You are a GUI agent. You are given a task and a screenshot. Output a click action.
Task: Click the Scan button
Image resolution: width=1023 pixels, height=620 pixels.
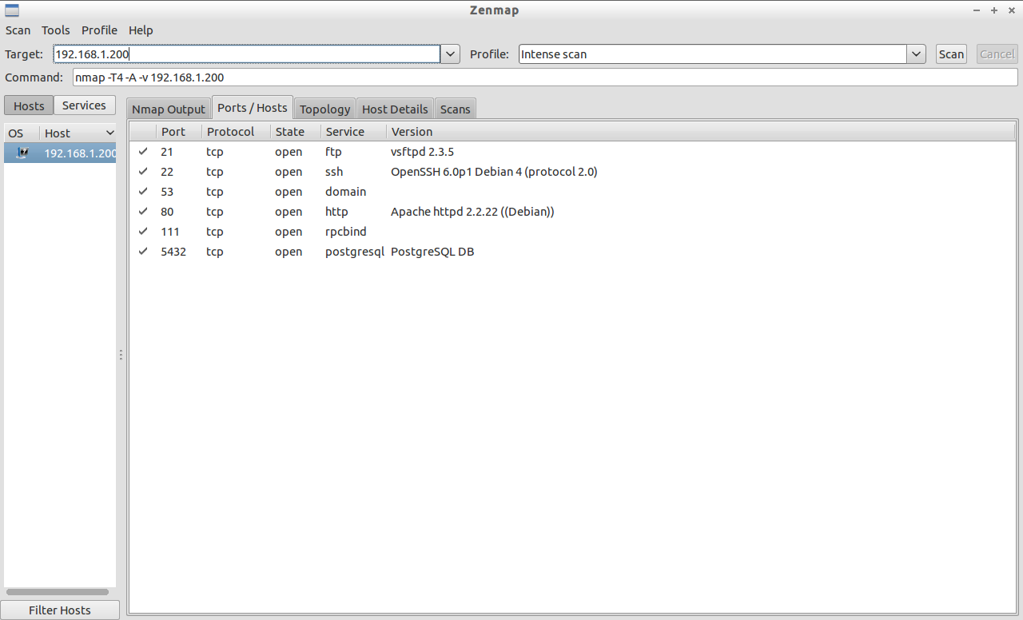[x=951, y=54]
